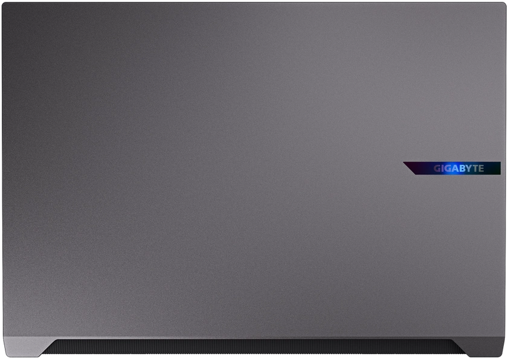The height and width of the screenshot is (359, 508).
Task: Click the bold BYTE portion of the logo
Action: tap(471, 169)
